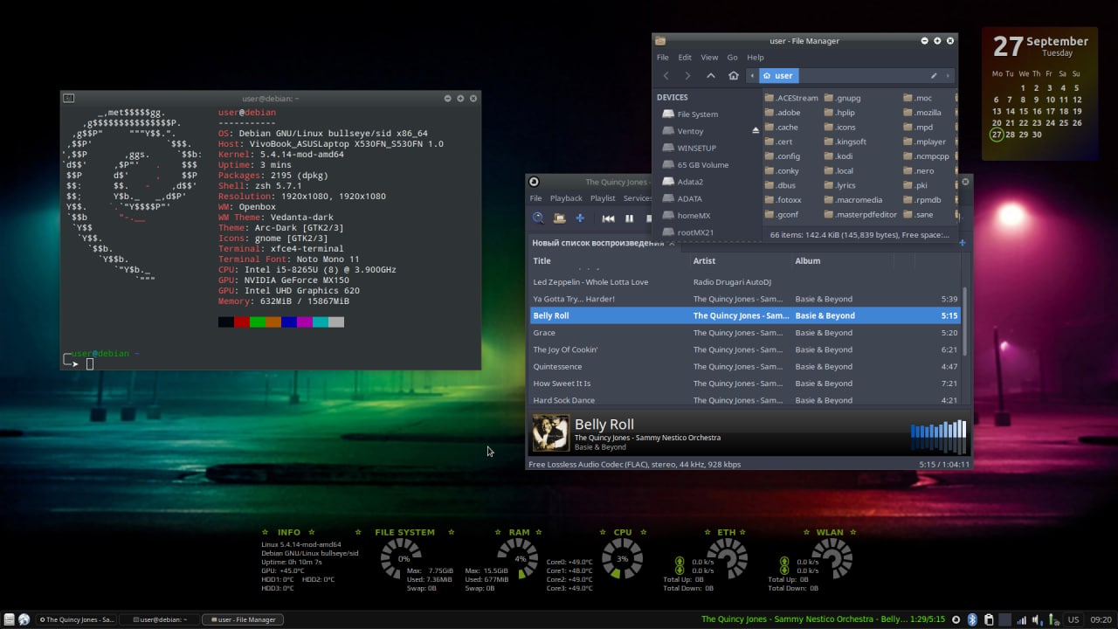Sort playlist by Artist column header
The height and width of the screenshot is (629, 1118).
click(x=704, y=260)
